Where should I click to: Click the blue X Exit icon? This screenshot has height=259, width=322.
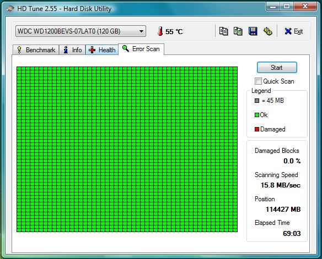tap(288, 31)
